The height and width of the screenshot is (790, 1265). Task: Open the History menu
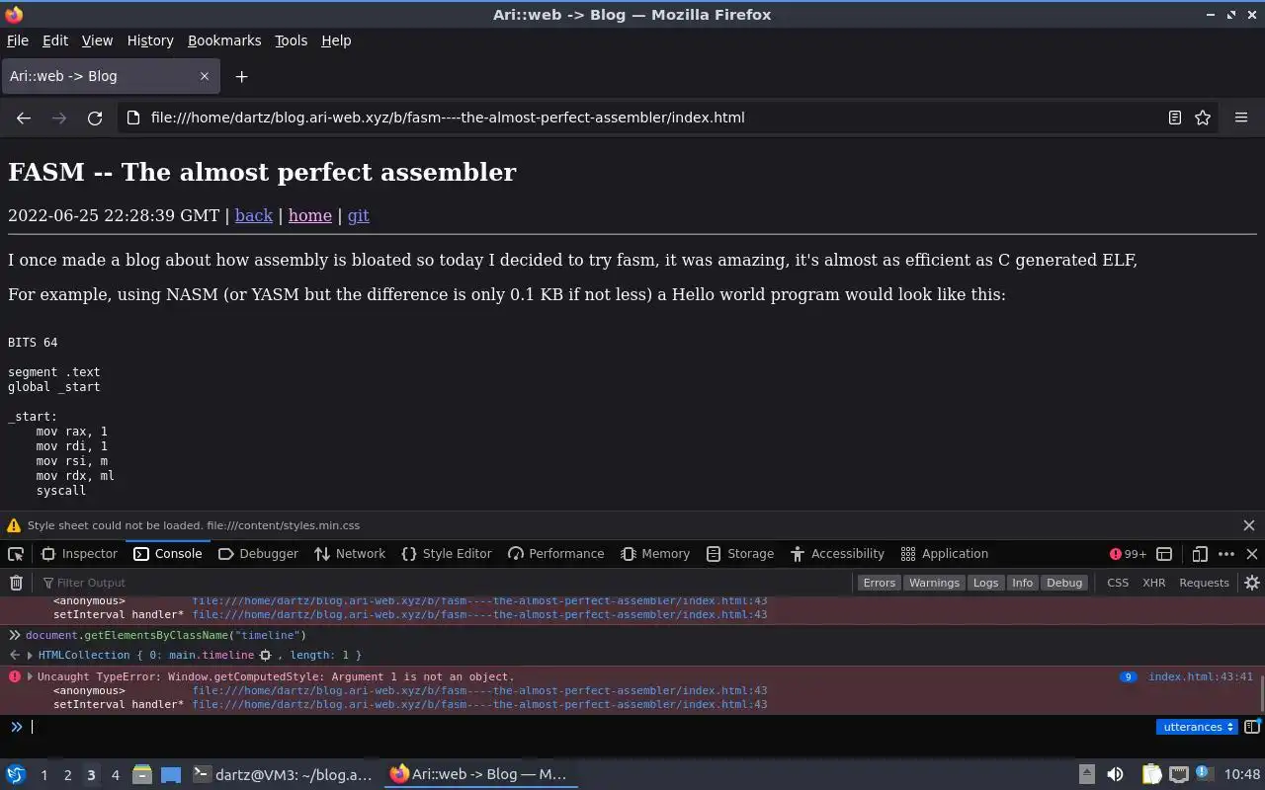150,40
